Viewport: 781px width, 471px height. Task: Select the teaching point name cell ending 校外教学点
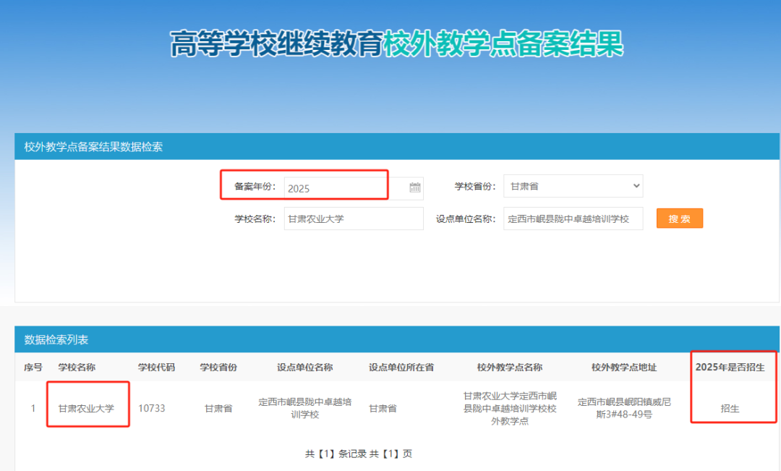[510, 408]
